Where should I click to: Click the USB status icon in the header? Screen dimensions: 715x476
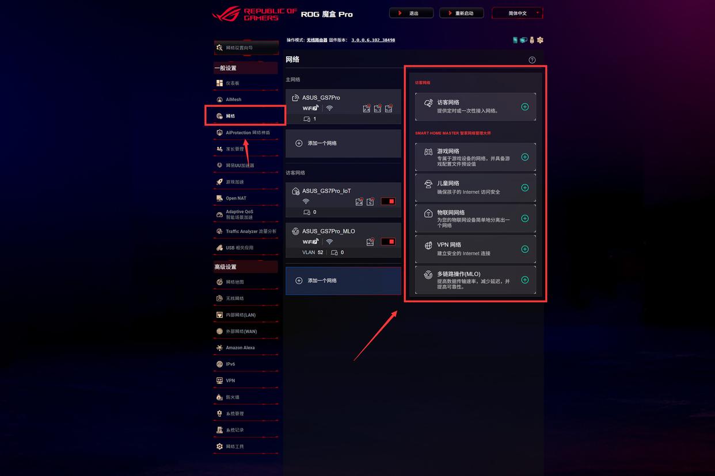(532, 40)
